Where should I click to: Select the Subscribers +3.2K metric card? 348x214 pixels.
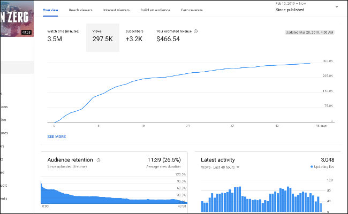(134, 37)
